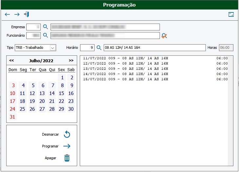Click the Horário code input field
The image size is (239, 172).
(87, 48)
